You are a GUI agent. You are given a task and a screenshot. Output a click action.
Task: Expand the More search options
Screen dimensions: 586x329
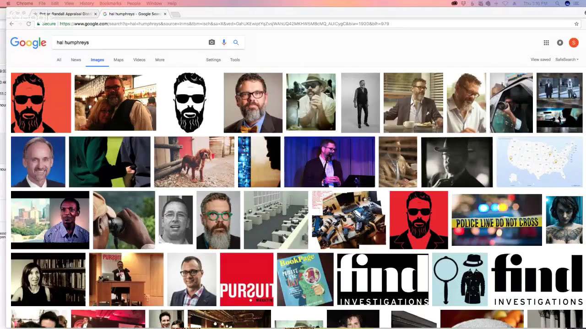(160, 60)
